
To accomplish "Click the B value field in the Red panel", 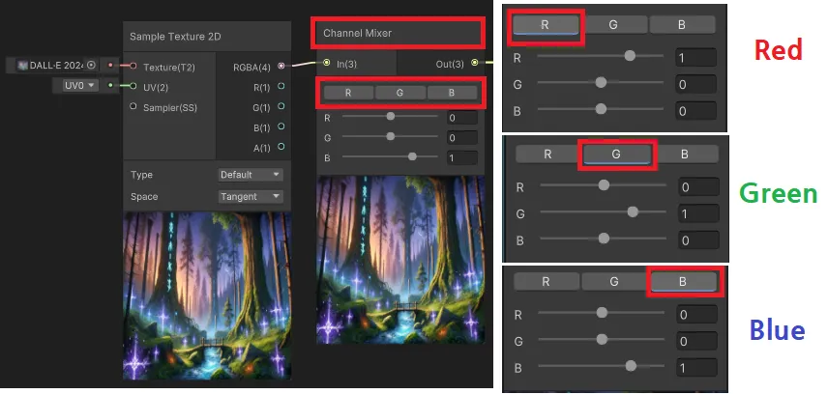I will click(x=696, y=111).
